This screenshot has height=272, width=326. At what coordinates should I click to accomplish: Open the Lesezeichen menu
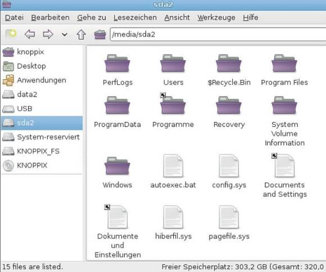(135, 17)
